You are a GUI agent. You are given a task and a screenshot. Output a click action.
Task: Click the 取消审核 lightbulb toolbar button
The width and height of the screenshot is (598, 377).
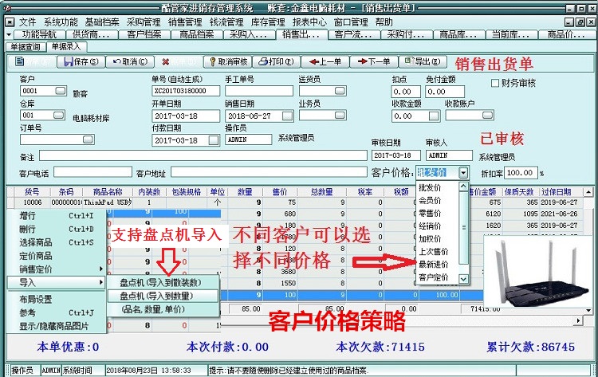coord(229,61)
